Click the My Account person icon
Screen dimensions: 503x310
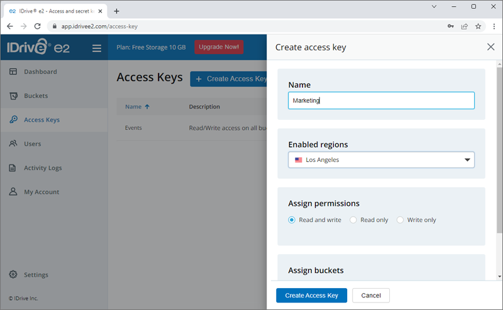tap(13, 191)
